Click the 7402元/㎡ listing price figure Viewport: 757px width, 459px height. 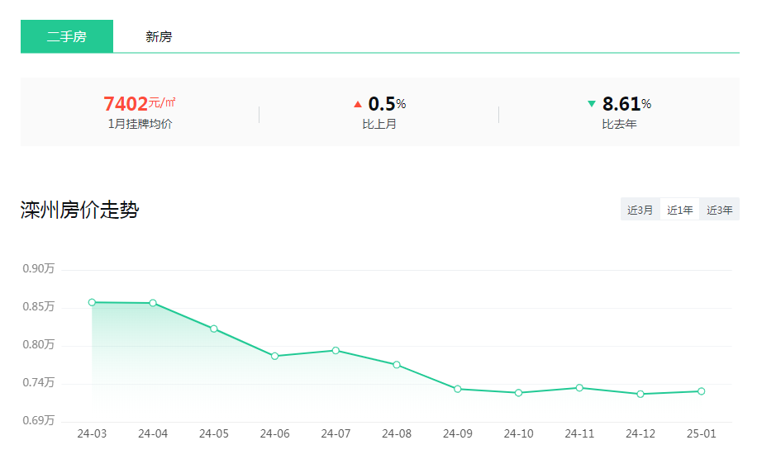point(140,104)
